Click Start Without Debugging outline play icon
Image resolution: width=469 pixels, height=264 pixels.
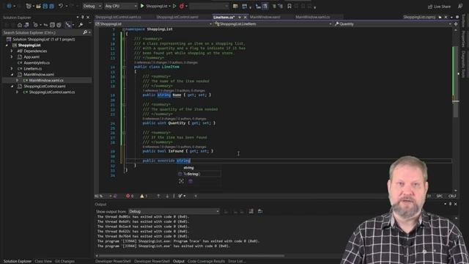[x=174, y=6]
